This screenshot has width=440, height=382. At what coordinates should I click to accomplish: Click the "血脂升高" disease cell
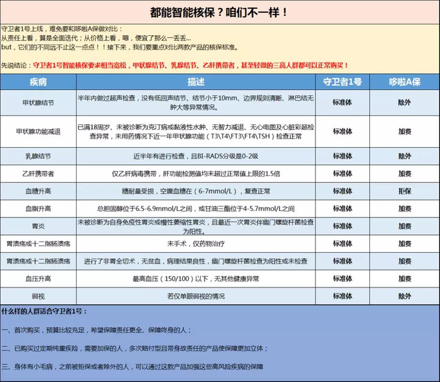coord(38,209)
